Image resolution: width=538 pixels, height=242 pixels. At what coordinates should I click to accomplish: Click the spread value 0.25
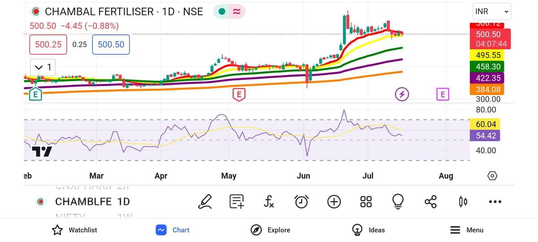(x=79, y=44)
